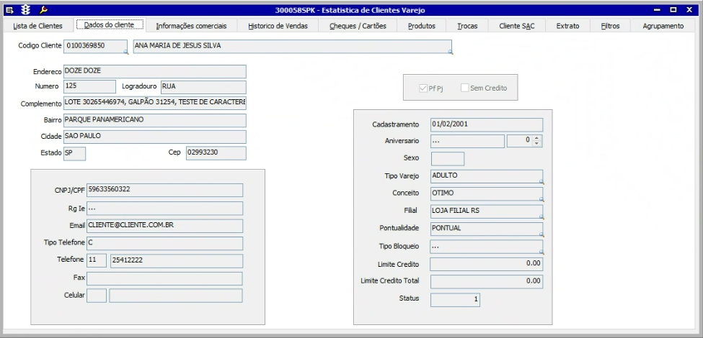This screenshot has height=338, width=703.
Task: Click the client name field ANA MARIA
Action: [292, 46]
